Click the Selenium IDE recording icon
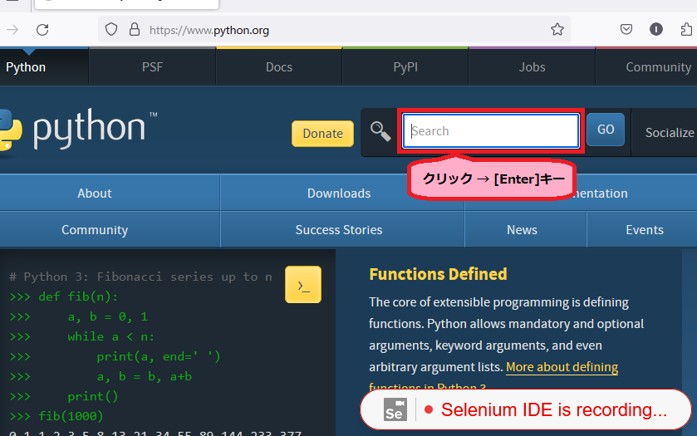 point(395,409)
